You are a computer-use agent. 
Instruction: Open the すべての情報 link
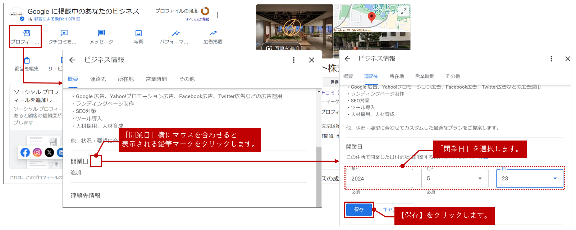(197, 19)
